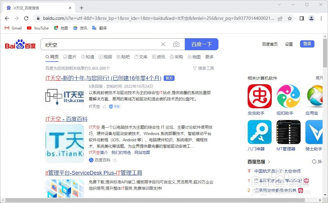
Task: Open the 虫虫助手 app icon
Action: pyautogui.click(x=260, y=96)
